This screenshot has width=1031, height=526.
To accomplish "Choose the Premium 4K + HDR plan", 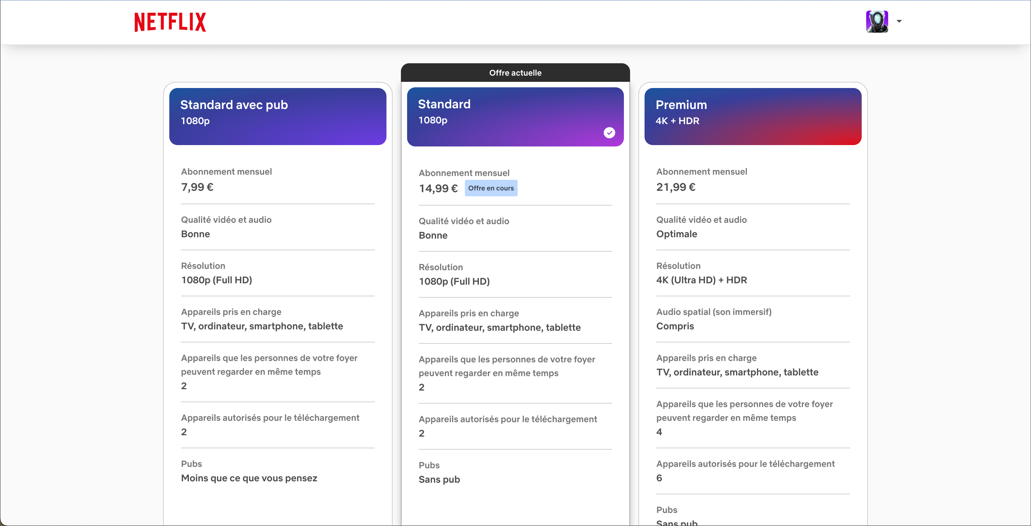I will (x=753, y=116).
